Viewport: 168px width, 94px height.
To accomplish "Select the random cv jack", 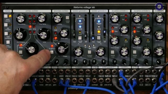I will (54, 72).
